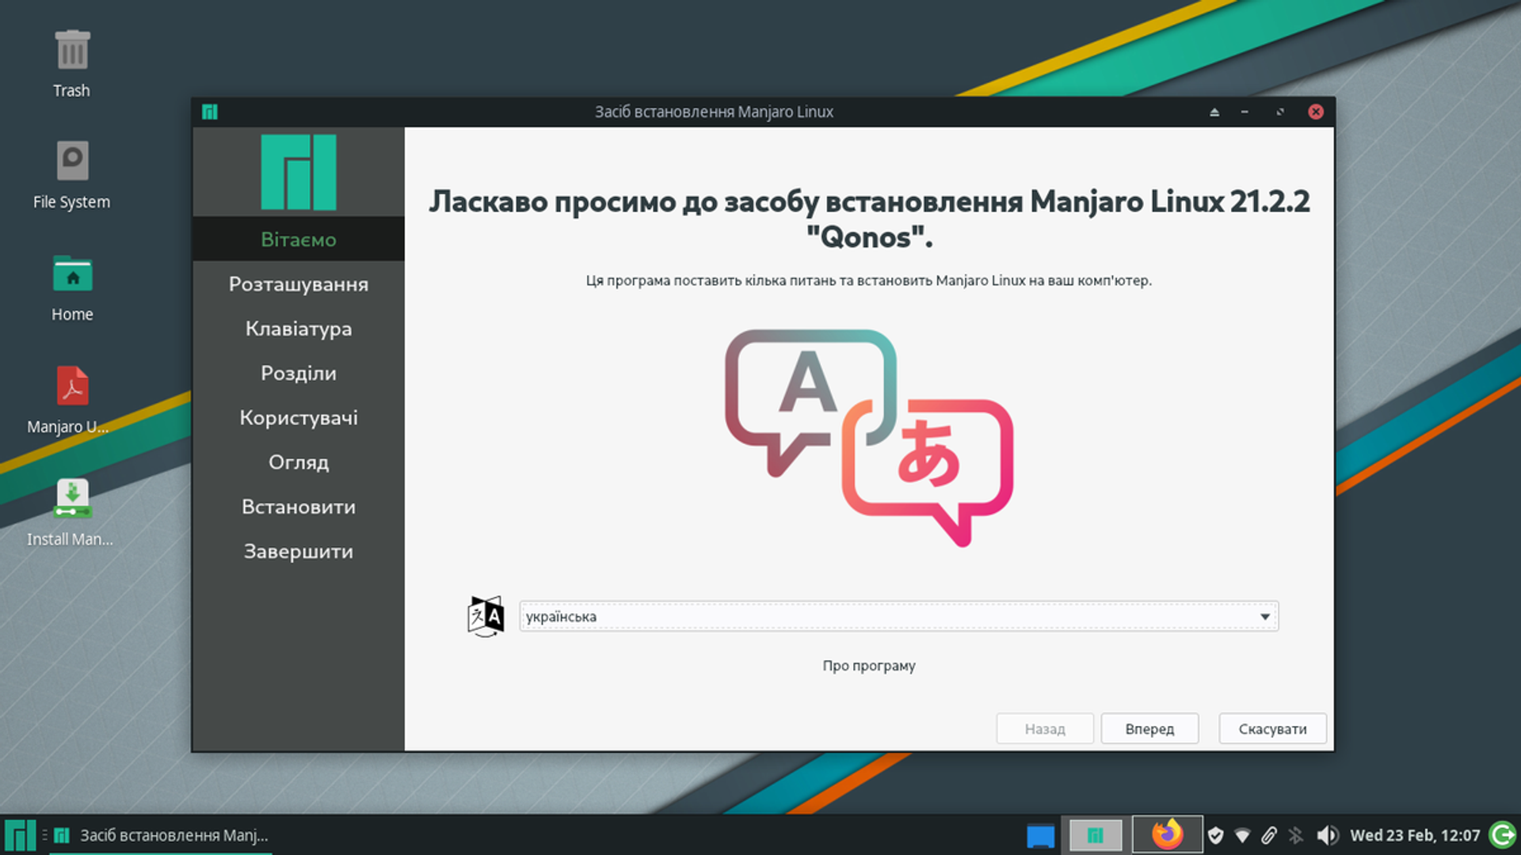Select the Клавіатура step in sidebar
Screen dimensions: 1521x855
[299, 329]
